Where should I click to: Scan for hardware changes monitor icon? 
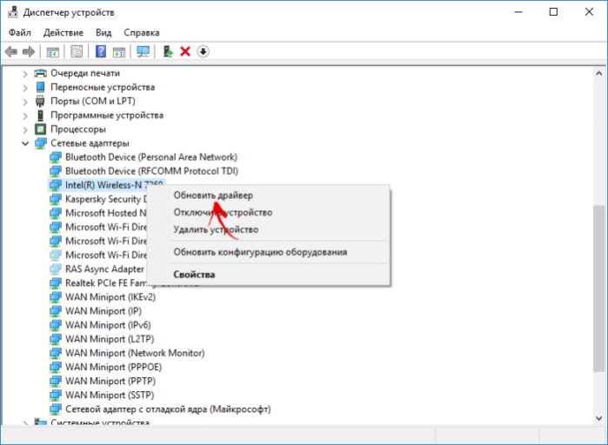point(143,51)
